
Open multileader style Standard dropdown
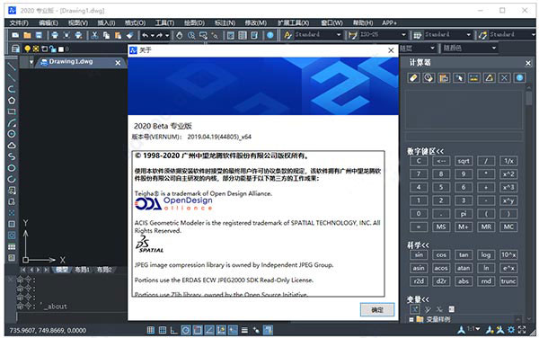coord(513,35)
